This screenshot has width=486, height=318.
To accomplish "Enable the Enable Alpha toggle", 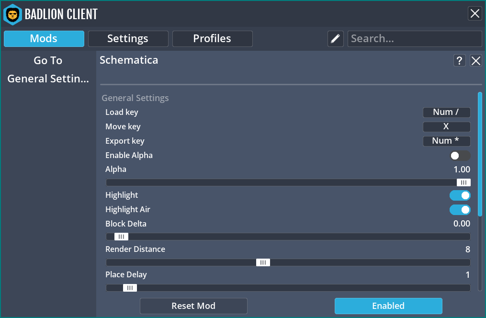I will (x=460, y=156).
